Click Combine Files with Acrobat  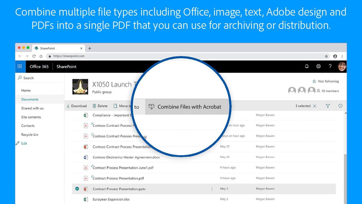pos(185,107)
